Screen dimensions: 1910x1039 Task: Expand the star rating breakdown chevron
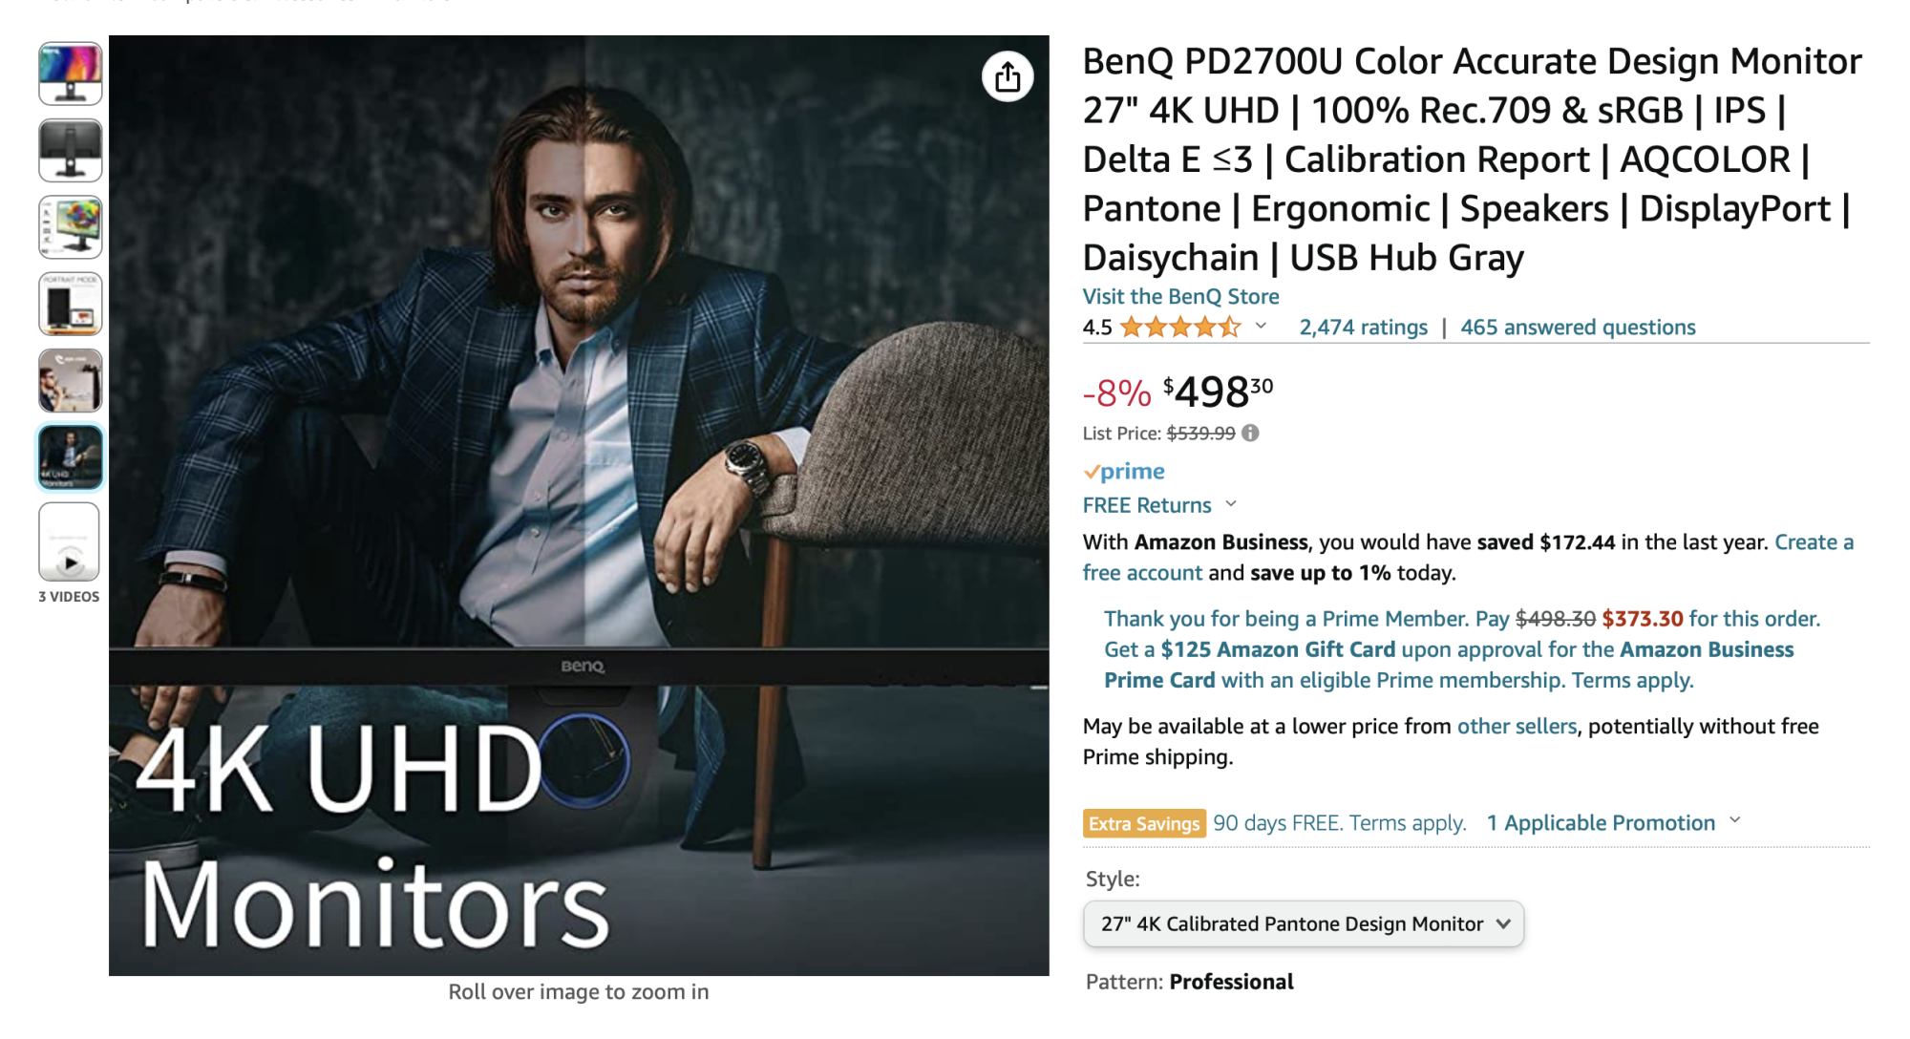click(x=1261, y=327)
